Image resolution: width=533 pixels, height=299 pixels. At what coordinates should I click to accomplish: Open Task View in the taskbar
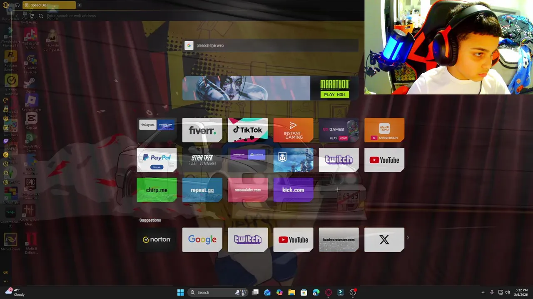pos(255,292)
